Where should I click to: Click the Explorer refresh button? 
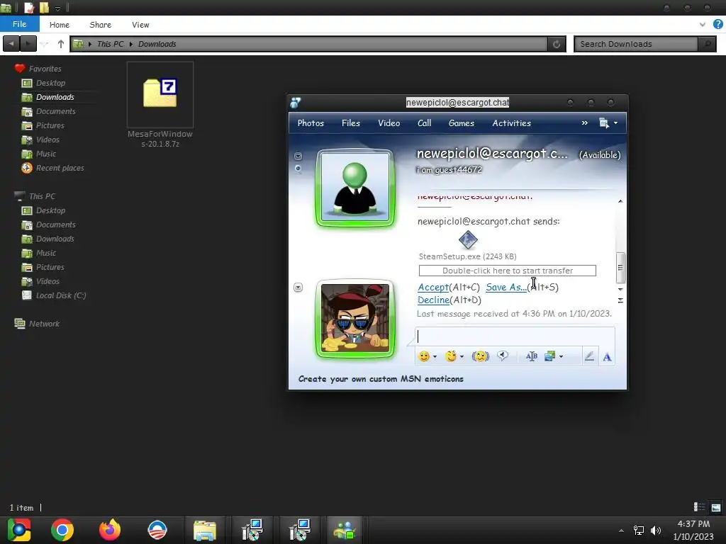click(557, 44)
